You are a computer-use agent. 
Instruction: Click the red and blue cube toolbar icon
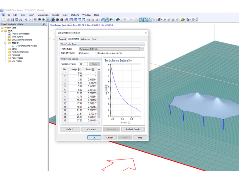tap(159, 20)
